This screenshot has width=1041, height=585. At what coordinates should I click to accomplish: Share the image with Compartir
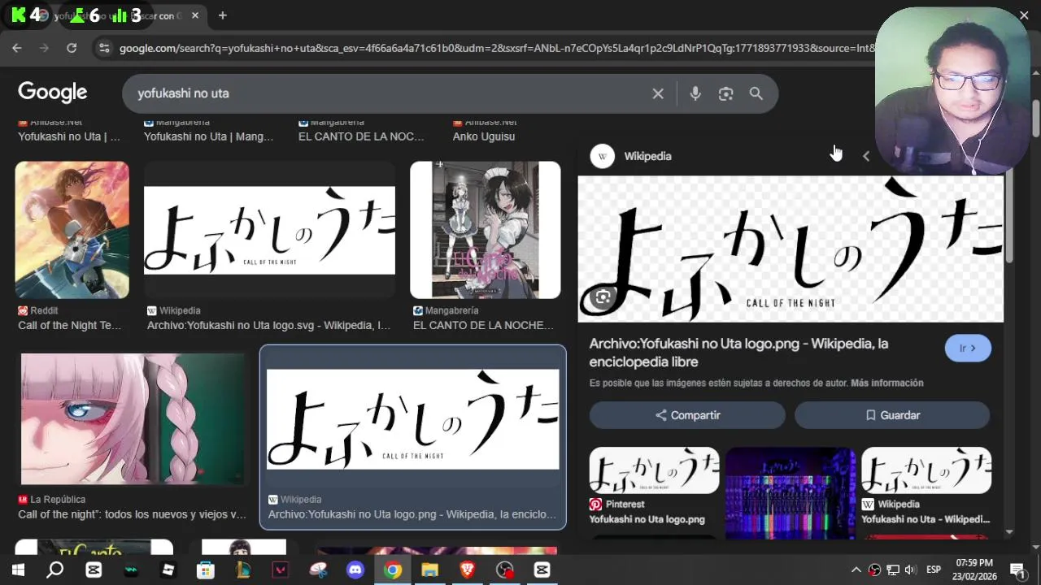coord(687,415)
